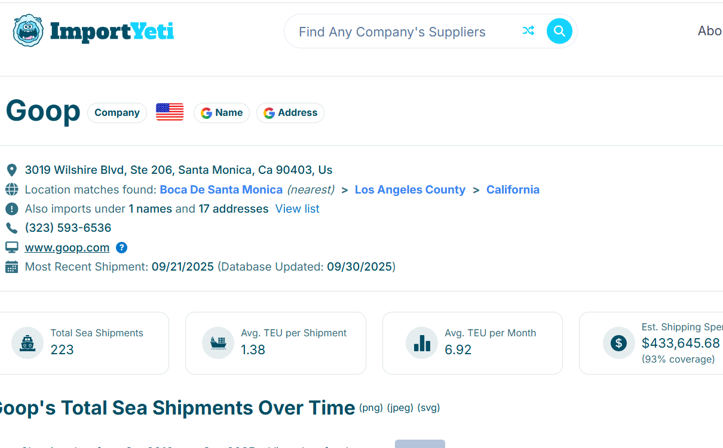The width and height of the screenshot is (723, 448).
Task: Search Google by Name button
Action: tap(222, 113)
